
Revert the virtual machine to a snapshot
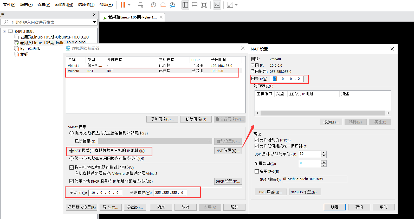[163, 5]
